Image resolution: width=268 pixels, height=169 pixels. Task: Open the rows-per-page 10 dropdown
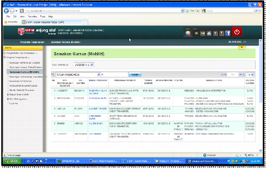(252, 75)
